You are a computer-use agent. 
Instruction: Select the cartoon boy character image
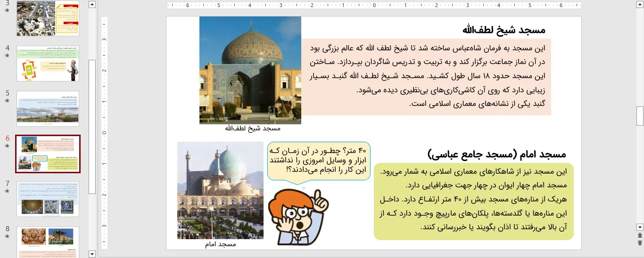click(x=298, y=217)
